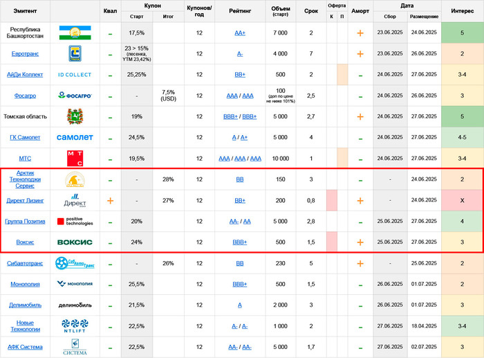This screenshot has height=358, width=484.
Task: Click the 10 000 volume cell in МТС row
Action: [x=280, y=159]
